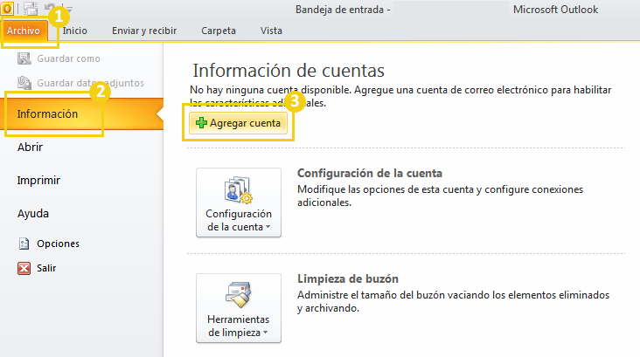Viewport: 640px width, 357px height.
Task: Click the Outlook application icon in title bar
Action: [x=7, y=8]
